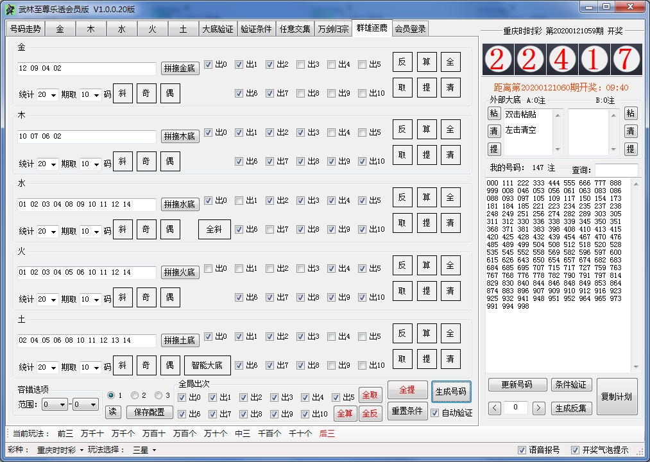Screen dimensions: 650x462
Task: Click the scrollbar of the 我的号码 list
Action: tap(637, 276)
